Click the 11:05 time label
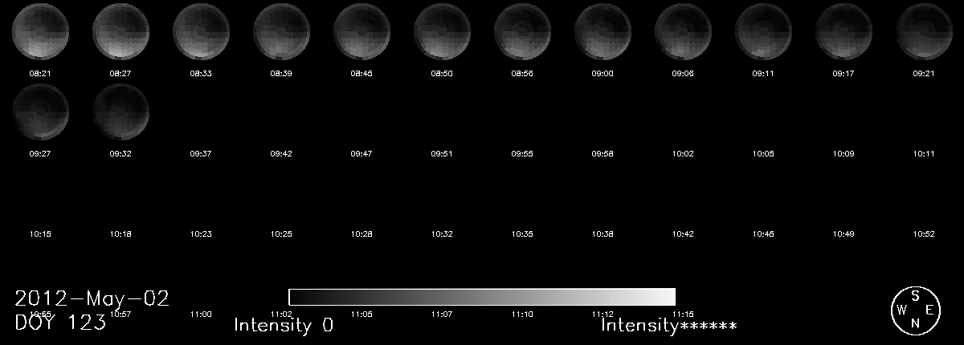Viewport: 964px width, 345px height. [x=361, y=314]
